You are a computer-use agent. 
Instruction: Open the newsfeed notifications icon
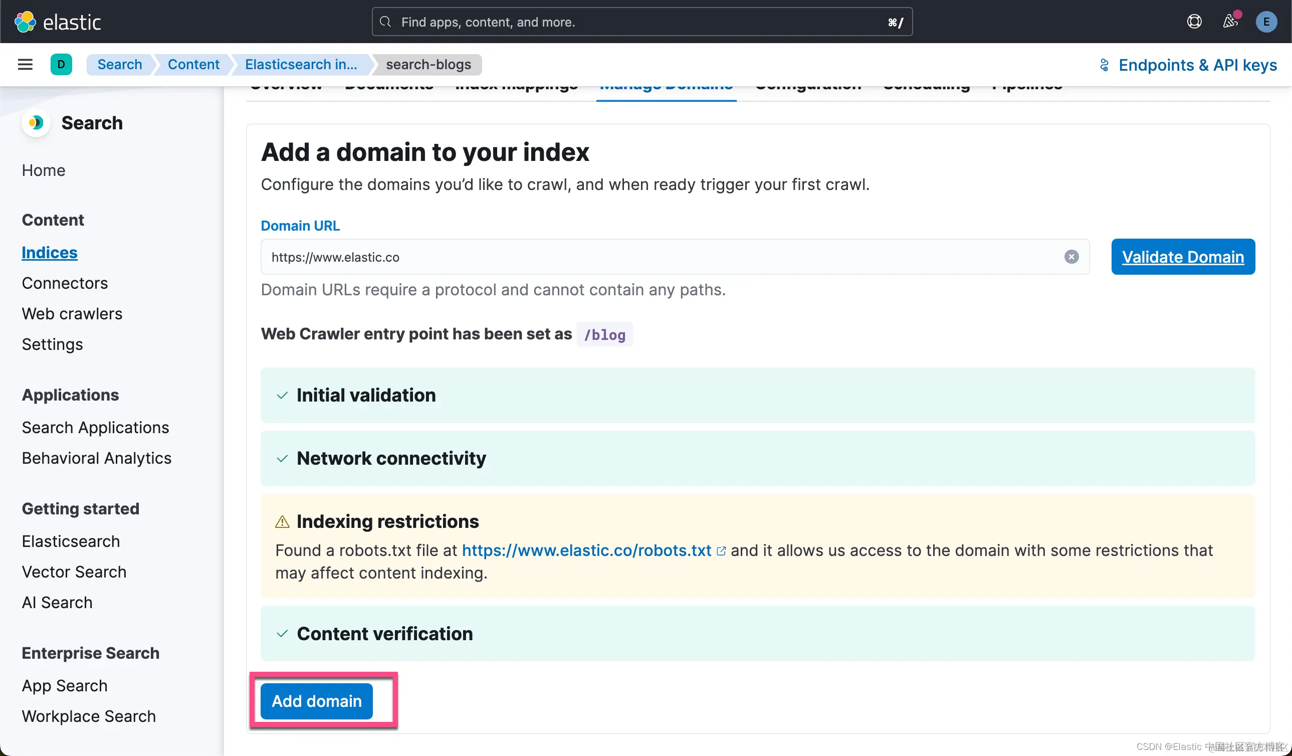pyautogui.click(x=1230, y=22)
